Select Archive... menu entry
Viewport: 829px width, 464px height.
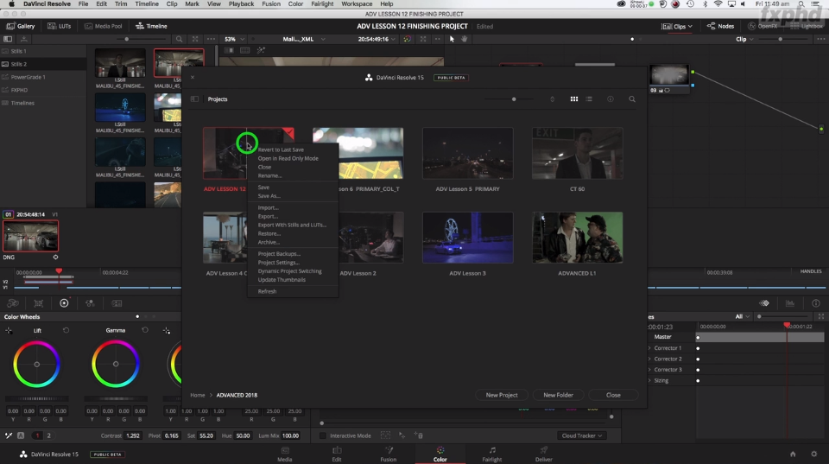pos(269,242)
